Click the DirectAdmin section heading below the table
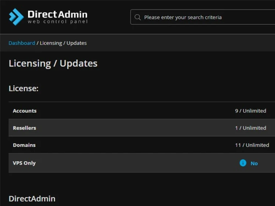The image size is (275, 206). (32, 198)
